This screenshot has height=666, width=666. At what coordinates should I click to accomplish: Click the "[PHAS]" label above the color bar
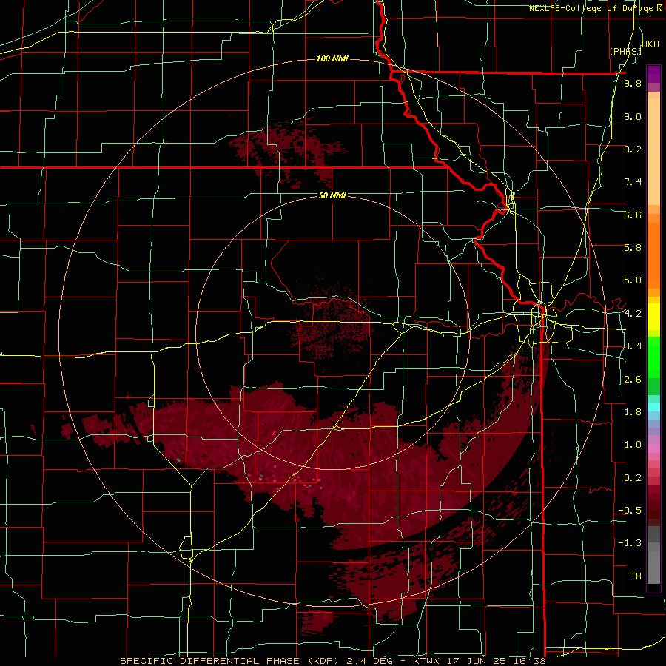tap(625, 51)
